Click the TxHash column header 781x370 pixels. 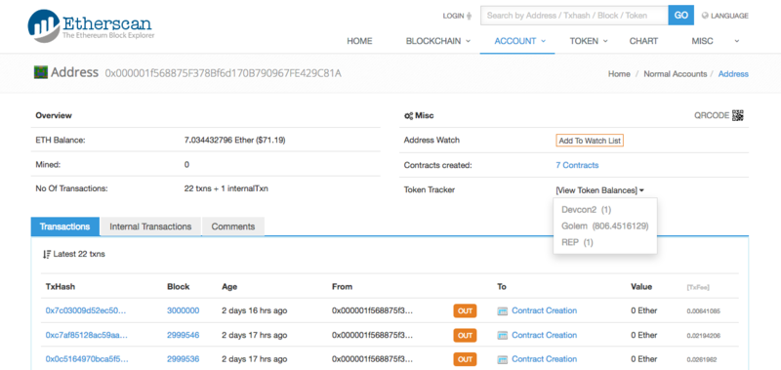click(61, 287)
